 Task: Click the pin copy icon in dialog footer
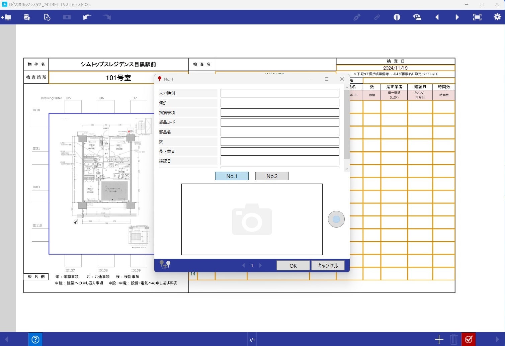click(x=165, y=265)
